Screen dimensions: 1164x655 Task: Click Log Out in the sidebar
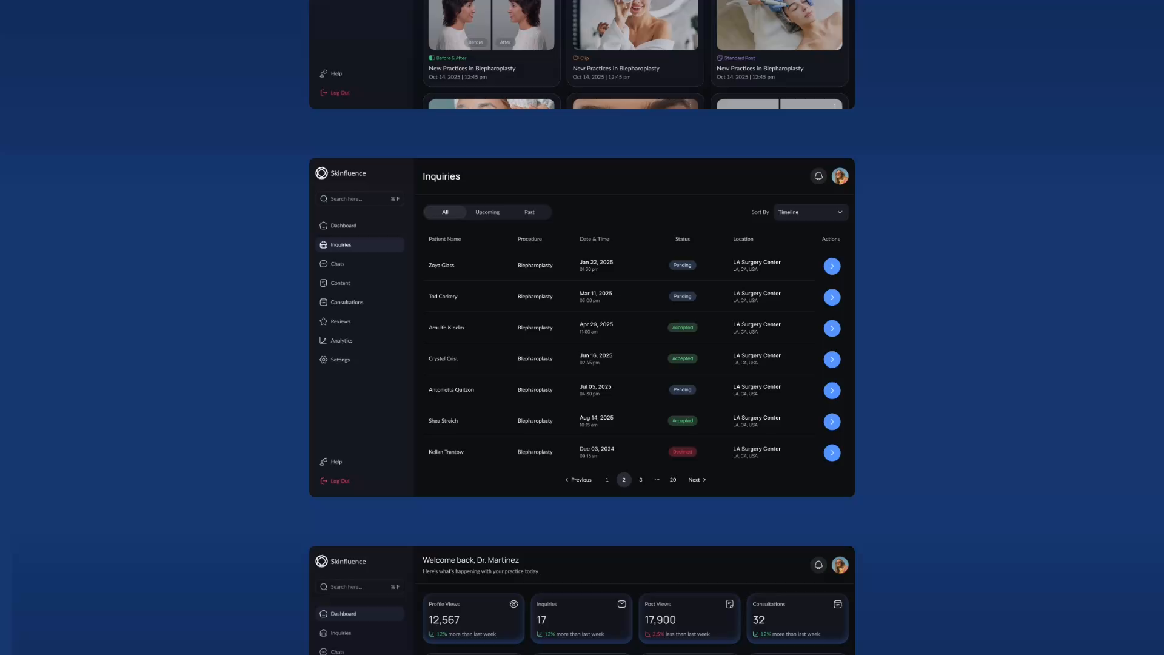pos(335,480)
